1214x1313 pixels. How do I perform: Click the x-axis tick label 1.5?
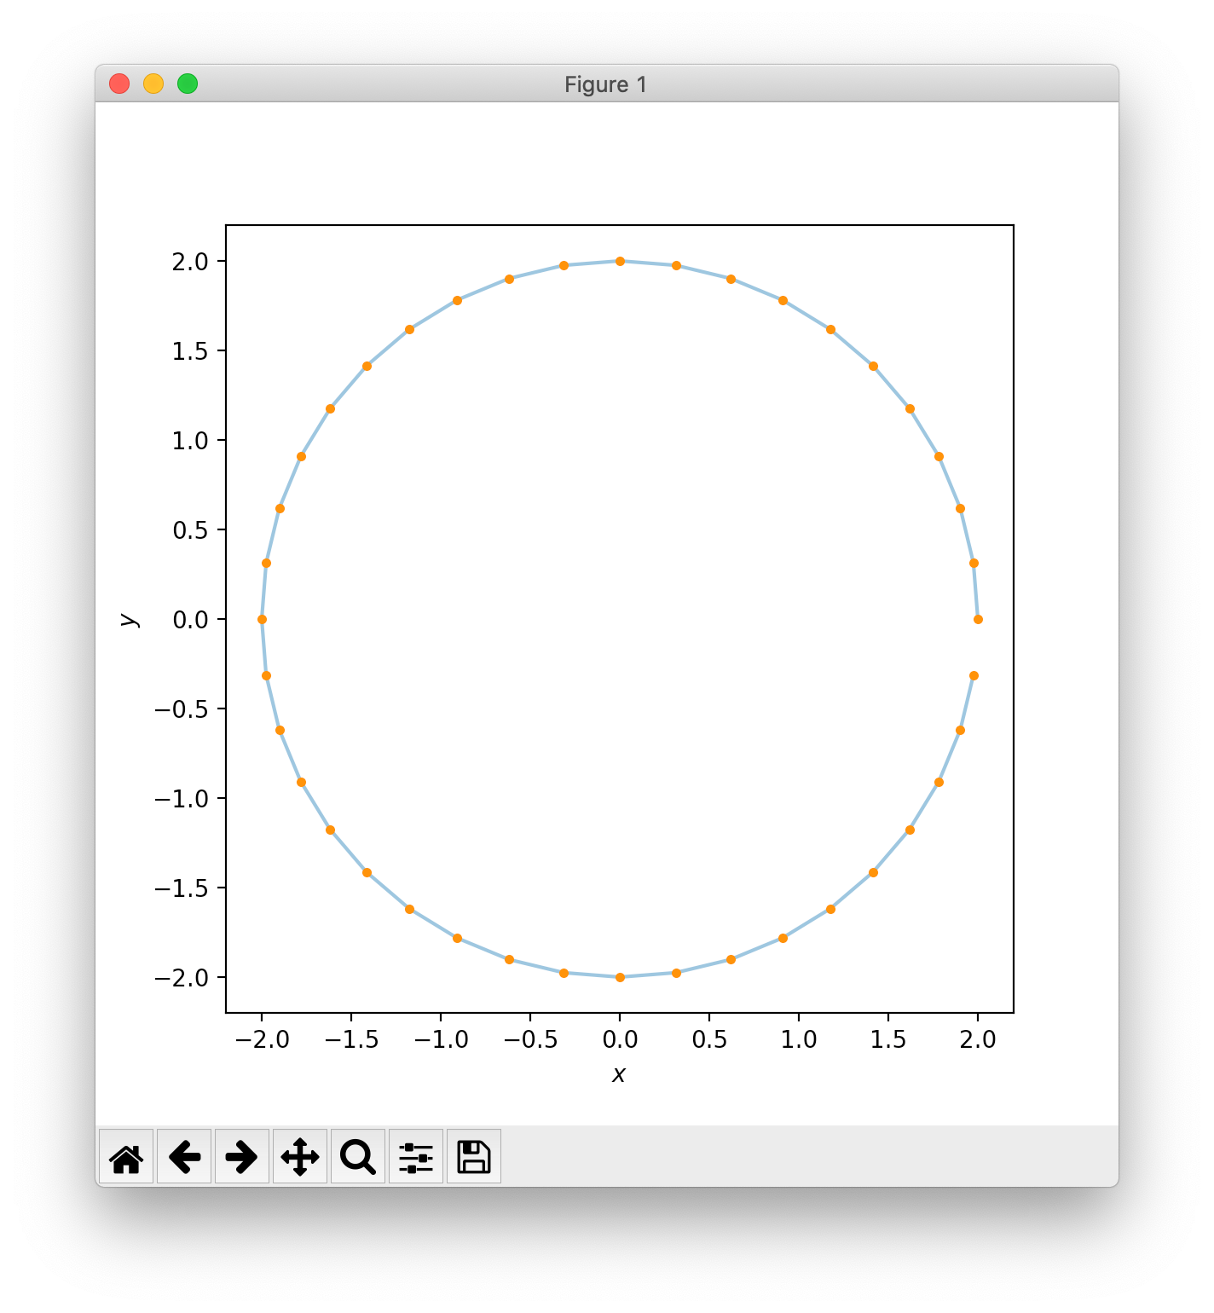pyautogui.click(x=888, y=1039)
